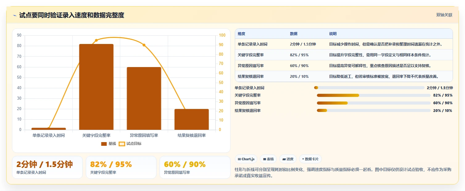This screenshot has height=191, width=465.
Task: Click the 说明 table column header
Action: (x=333, y=34)
